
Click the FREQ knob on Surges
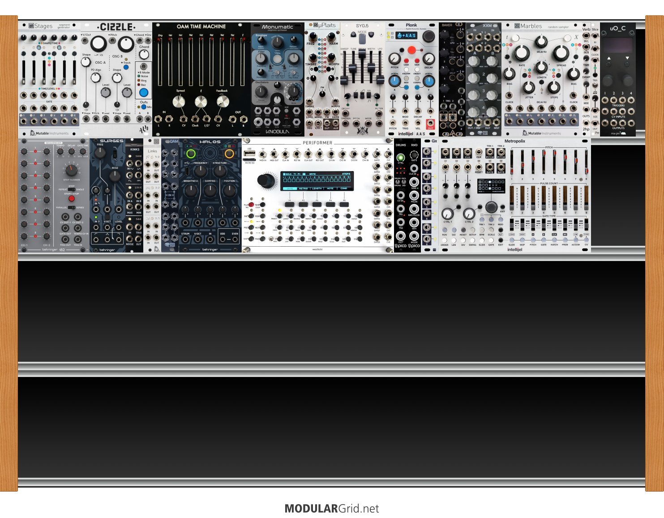(100, 153)
